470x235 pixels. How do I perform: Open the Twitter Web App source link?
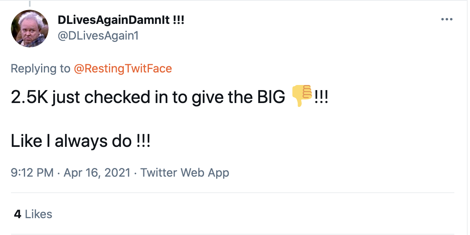pos(184,173)
